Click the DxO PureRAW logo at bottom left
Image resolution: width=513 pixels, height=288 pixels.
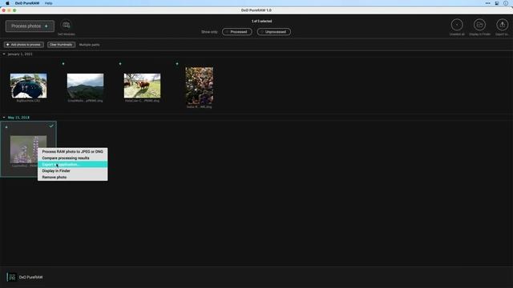point(12,278)
